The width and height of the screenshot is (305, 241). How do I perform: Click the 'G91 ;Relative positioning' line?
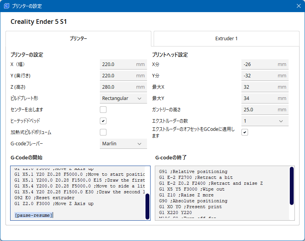(x=193, y=171)
